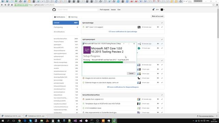Open the tensorflow/tensorflow group header
This screenshot has width=219, height=123.
click(91, 95)
